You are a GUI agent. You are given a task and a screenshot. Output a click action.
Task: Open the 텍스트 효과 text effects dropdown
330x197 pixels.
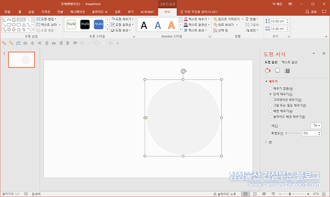195,30
